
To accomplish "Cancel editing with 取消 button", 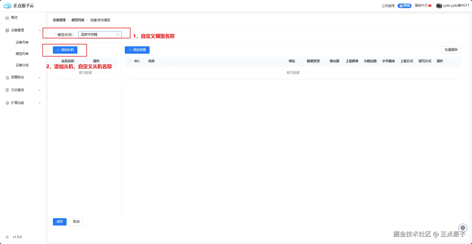I will (x=76, y=222).
